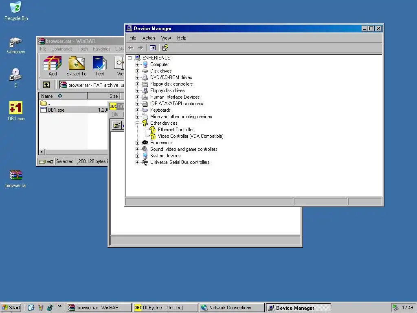
Task: Switch to Network Connections taskbar button
Action: [232, 308]
